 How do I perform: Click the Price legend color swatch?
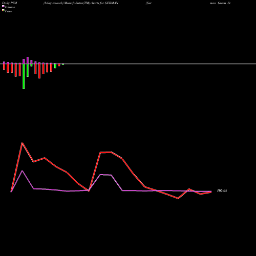(x=3, y=11)
